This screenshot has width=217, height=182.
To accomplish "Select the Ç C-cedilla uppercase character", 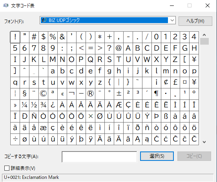I will click(x=128, y=105).
